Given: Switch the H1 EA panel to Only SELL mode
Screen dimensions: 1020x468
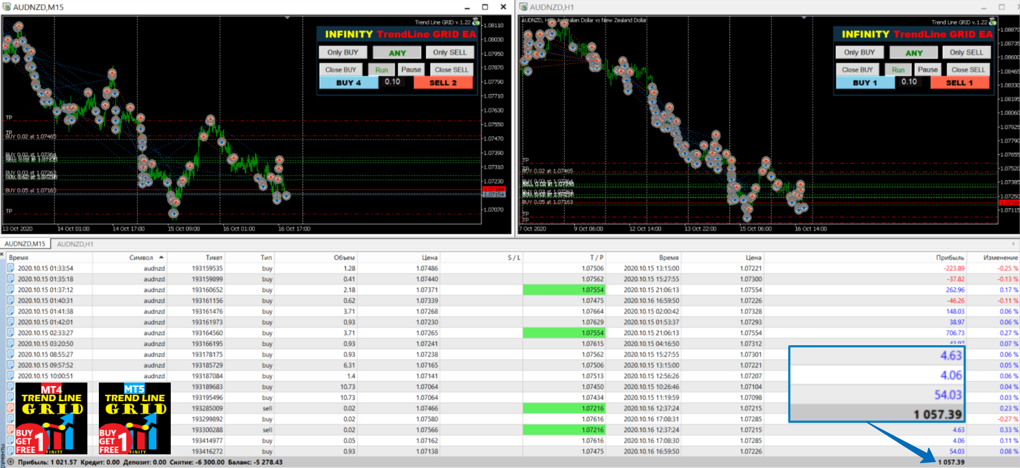Looking at the screenshot, I should tap(966, 52).
